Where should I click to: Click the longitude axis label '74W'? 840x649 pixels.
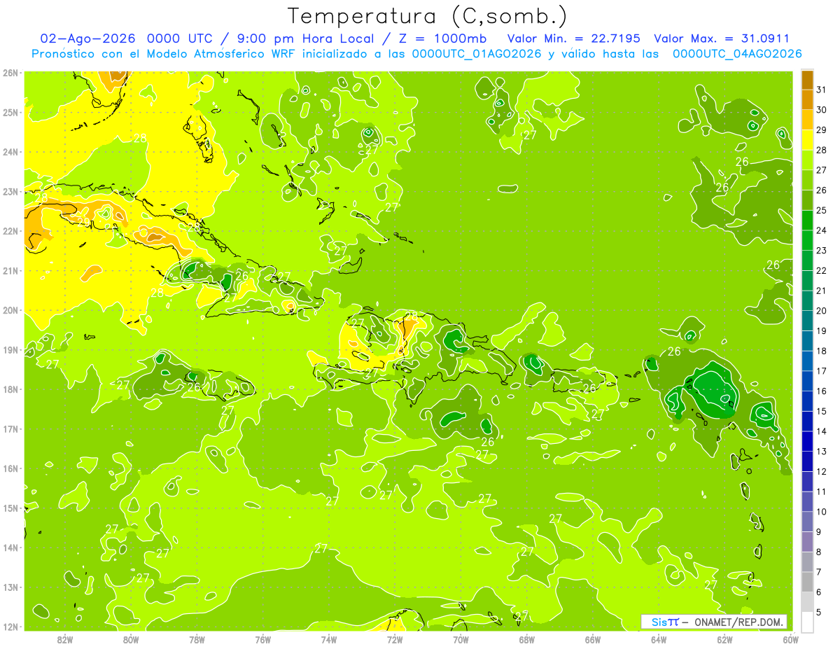click(x=329, y=639)
